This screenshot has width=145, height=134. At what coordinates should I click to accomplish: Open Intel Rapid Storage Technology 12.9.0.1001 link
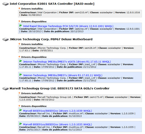point(68,26)
